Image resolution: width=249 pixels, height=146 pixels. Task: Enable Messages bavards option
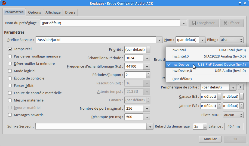pos(10,115)
